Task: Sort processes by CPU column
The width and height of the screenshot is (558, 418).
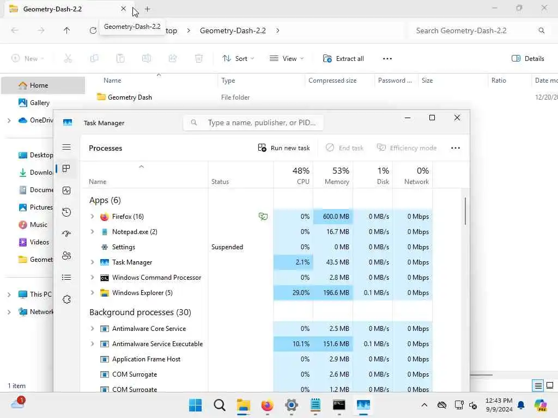Action: (x=293, y=175)
